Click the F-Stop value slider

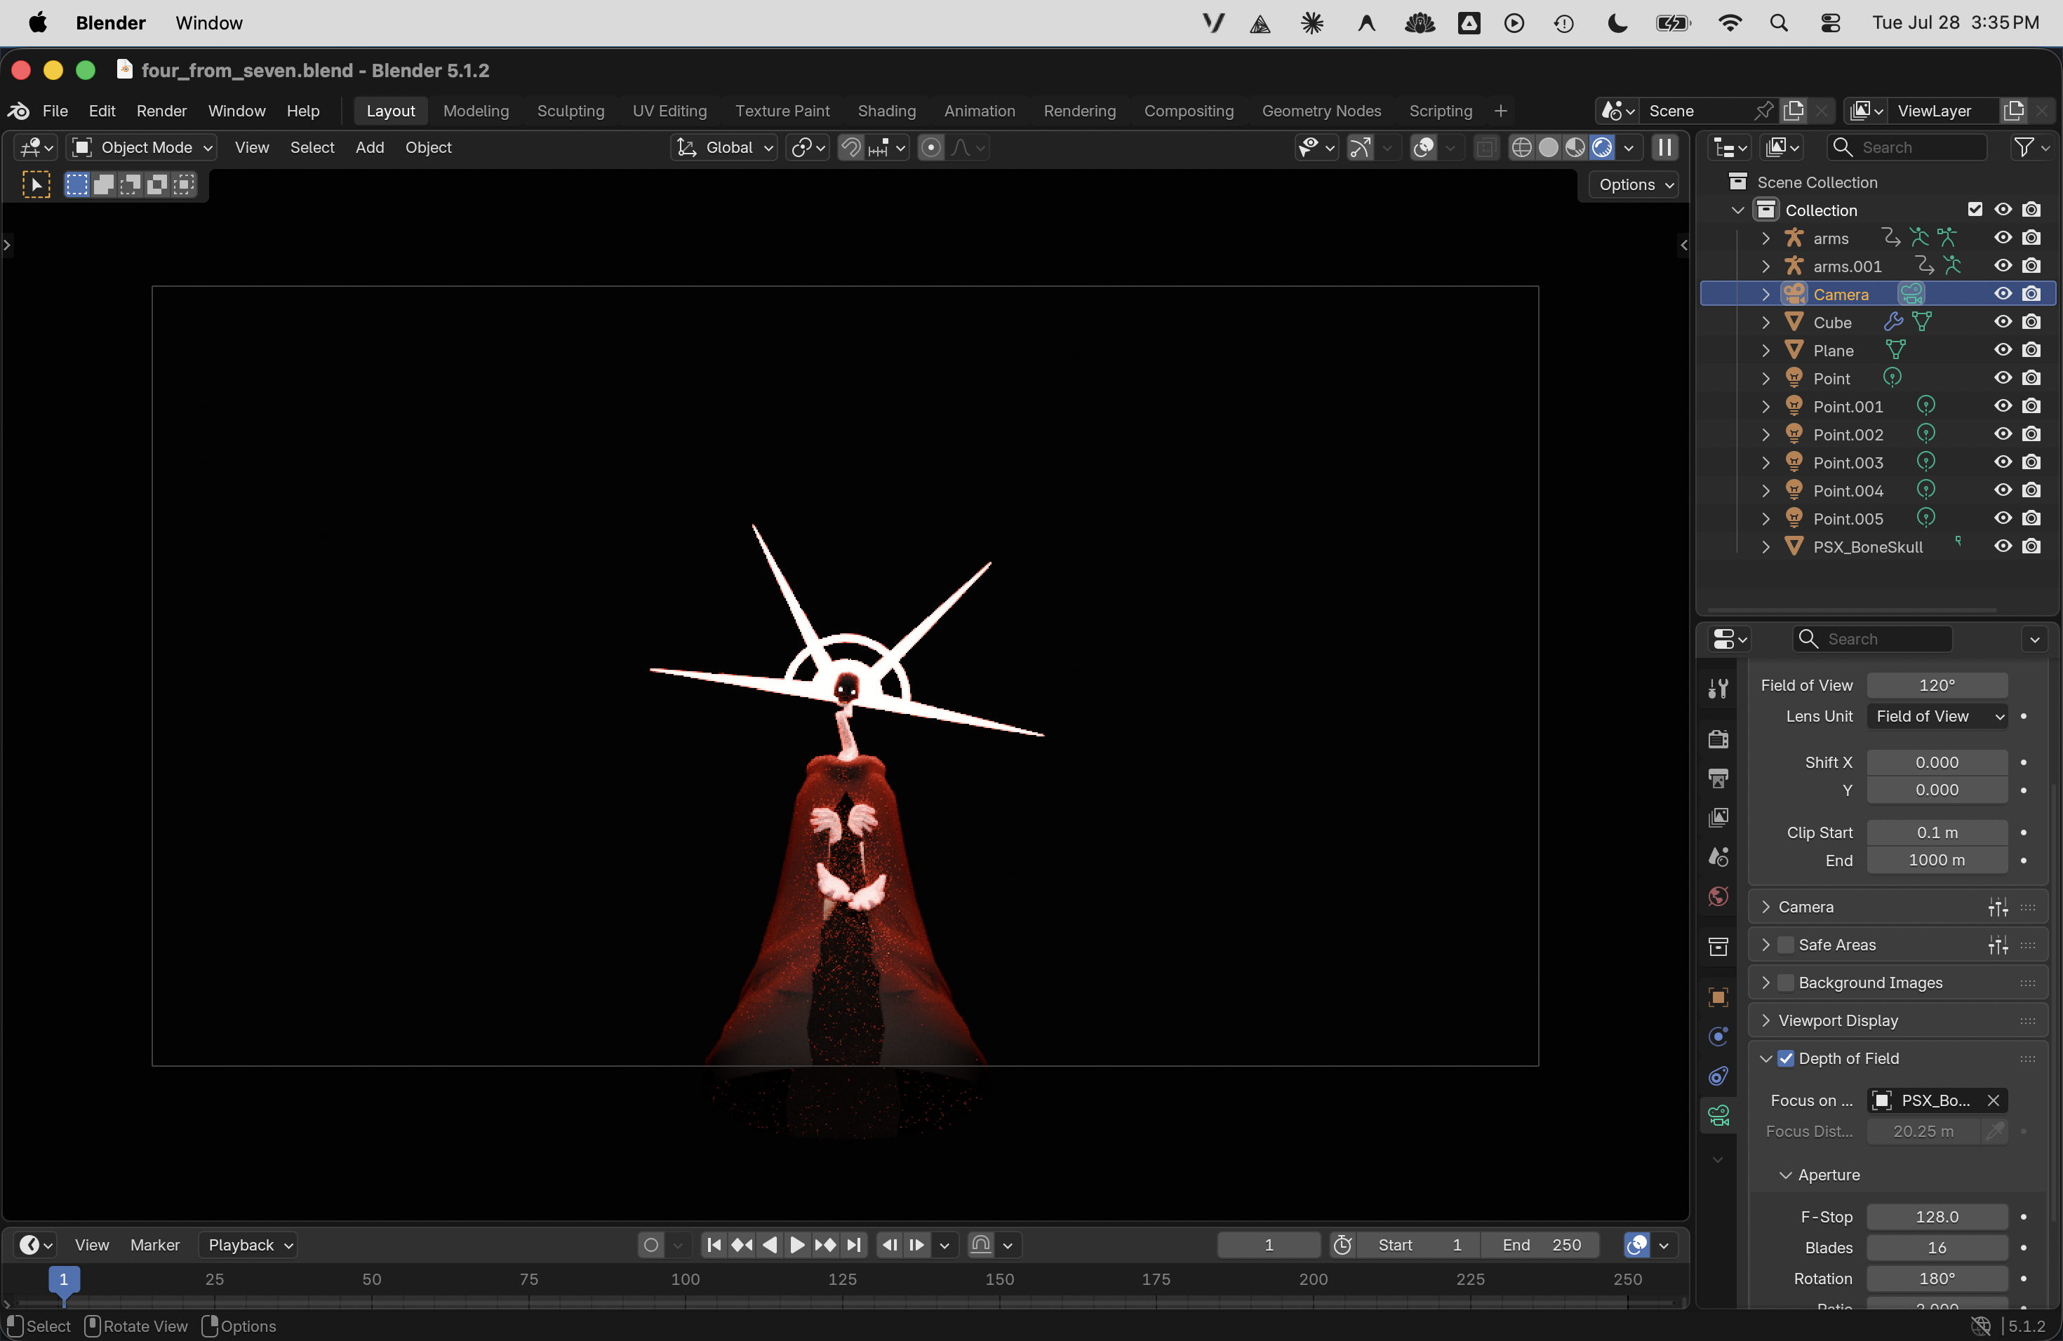click(x=1937, y=1217)
